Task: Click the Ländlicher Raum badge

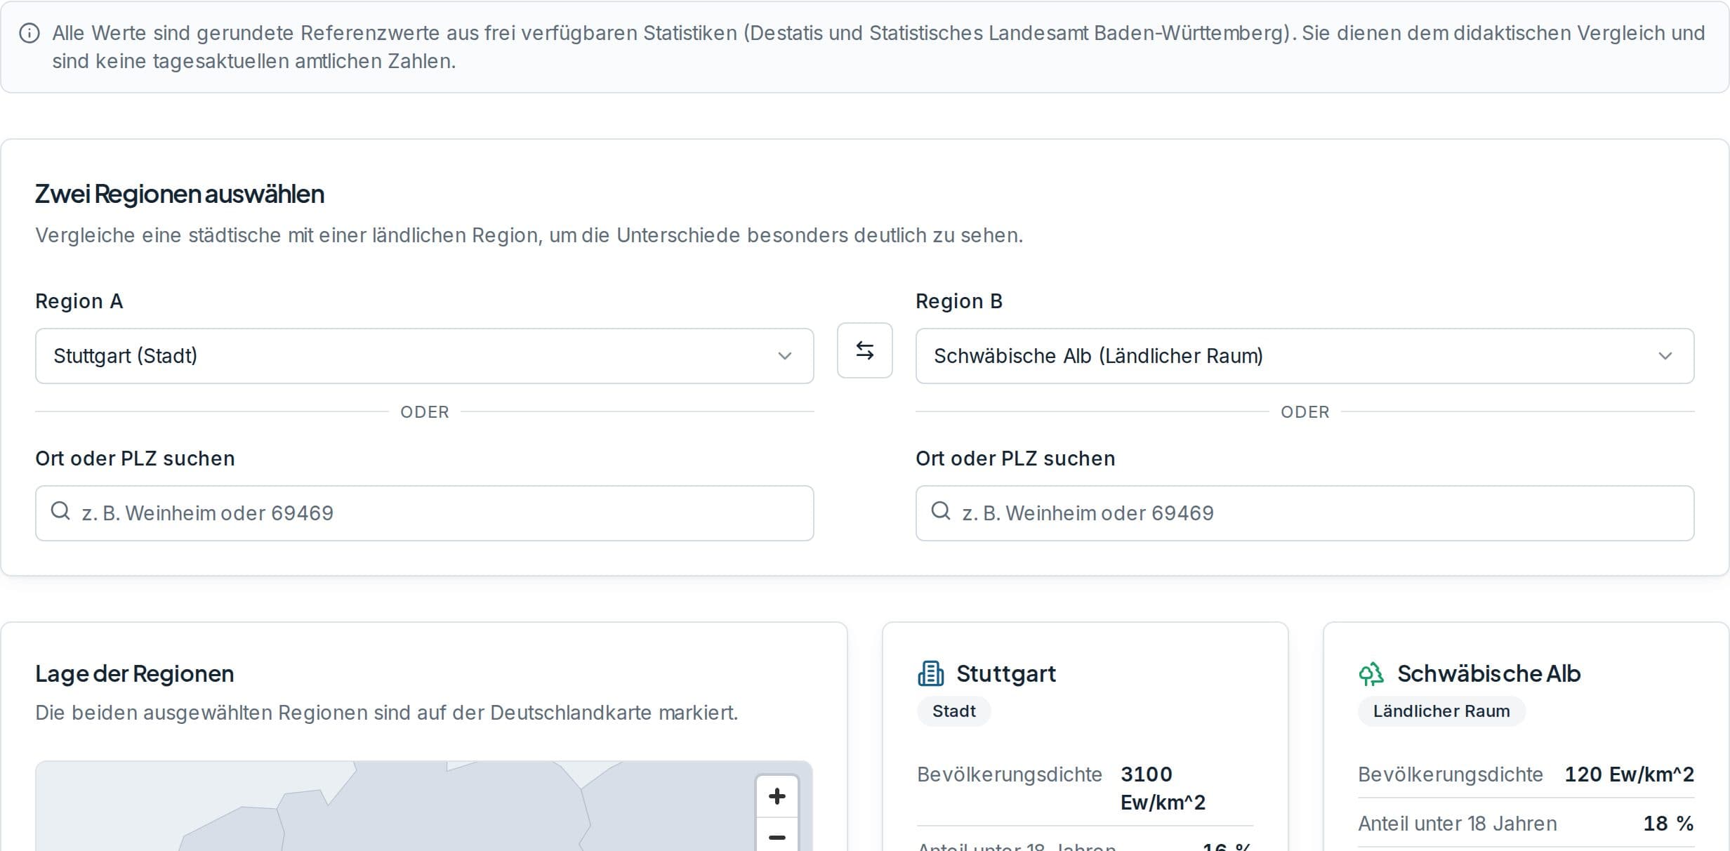Action: click(1441, 711)
